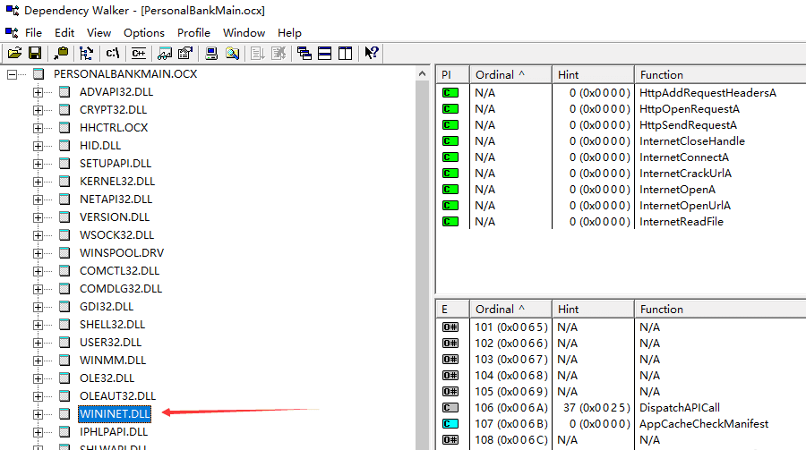Toggle Auto Expand tree toolbar button
Screen dimensions: 806x450
click(86, 53)
